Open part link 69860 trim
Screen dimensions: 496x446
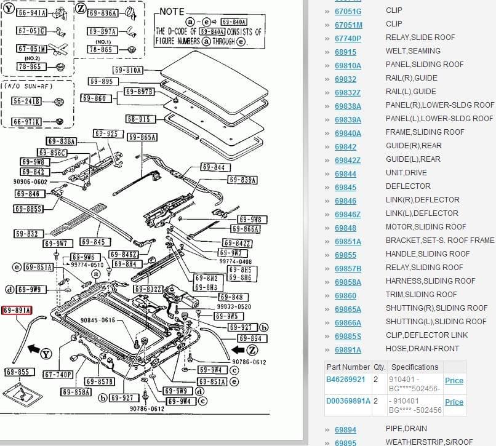click(x=345, y=296)
